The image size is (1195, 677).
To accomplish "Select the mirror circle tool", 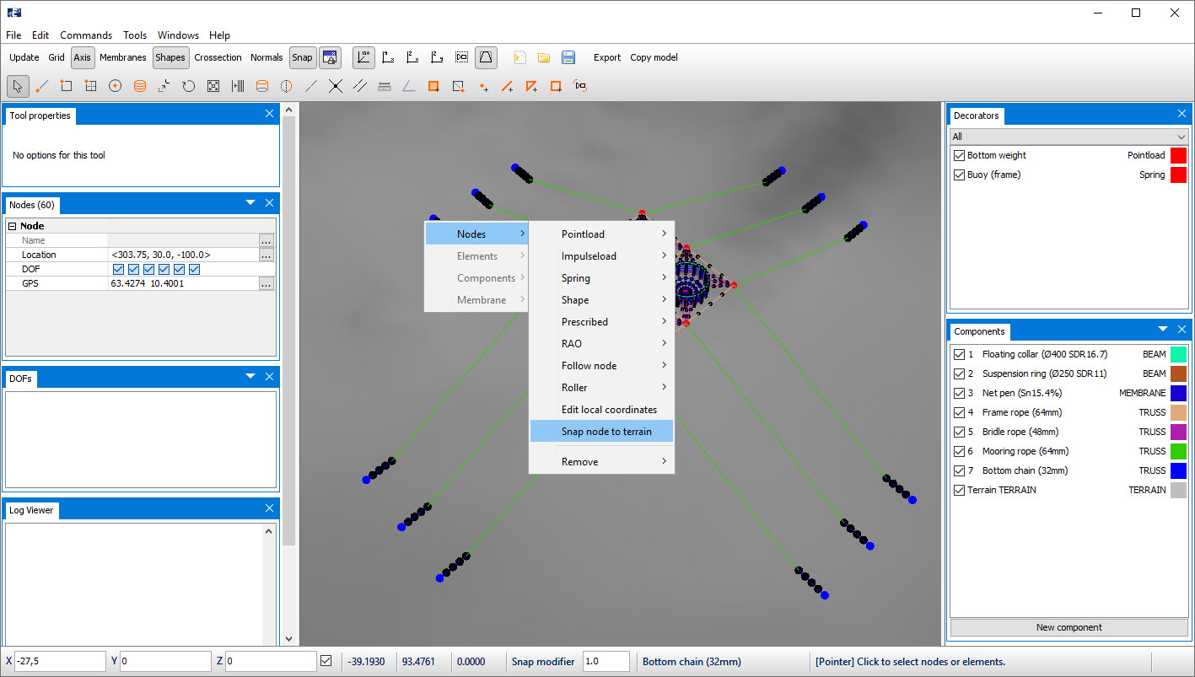I will [x=287, y=86].
